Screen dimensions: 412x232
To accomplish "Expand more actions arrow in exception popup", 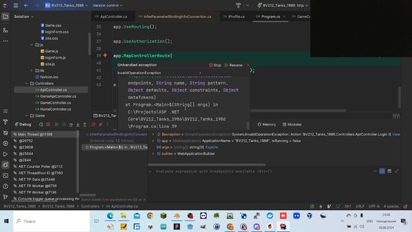I will (x=248, y=65).
